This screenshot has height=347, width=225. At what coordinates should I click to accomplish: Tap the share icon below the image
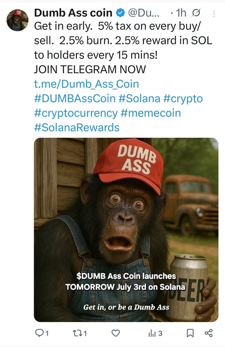click(208, 333)
